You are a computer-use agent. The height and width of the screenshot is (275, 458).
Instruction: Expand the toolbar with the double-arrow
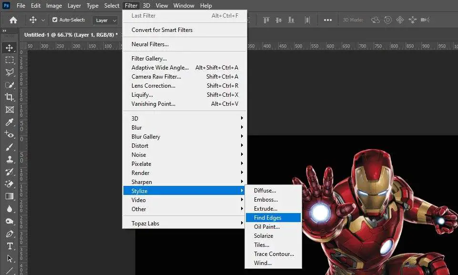pyautogui.click(x=5, y=31)
